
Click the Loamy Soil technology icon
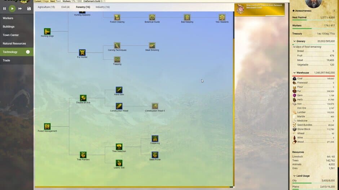point(119,163)
